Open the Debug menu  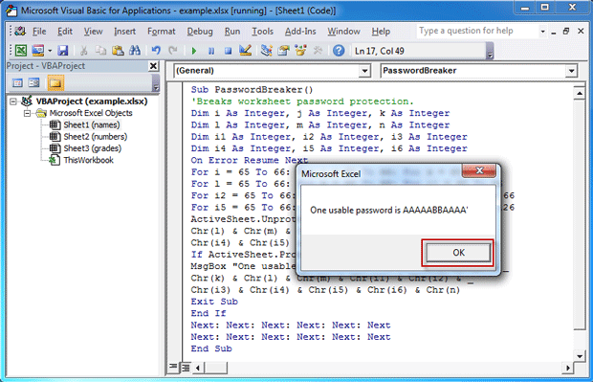point(200,32)
